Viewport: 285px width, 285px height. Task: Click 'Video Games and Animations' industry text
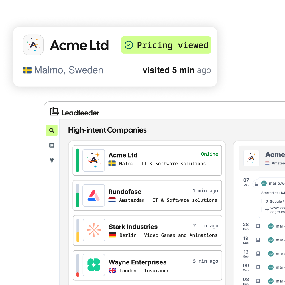click(181, 235)
